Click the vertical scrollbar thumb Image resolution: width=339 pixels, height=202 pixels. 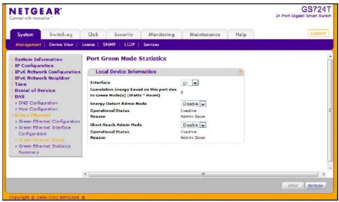pos(330,110)
